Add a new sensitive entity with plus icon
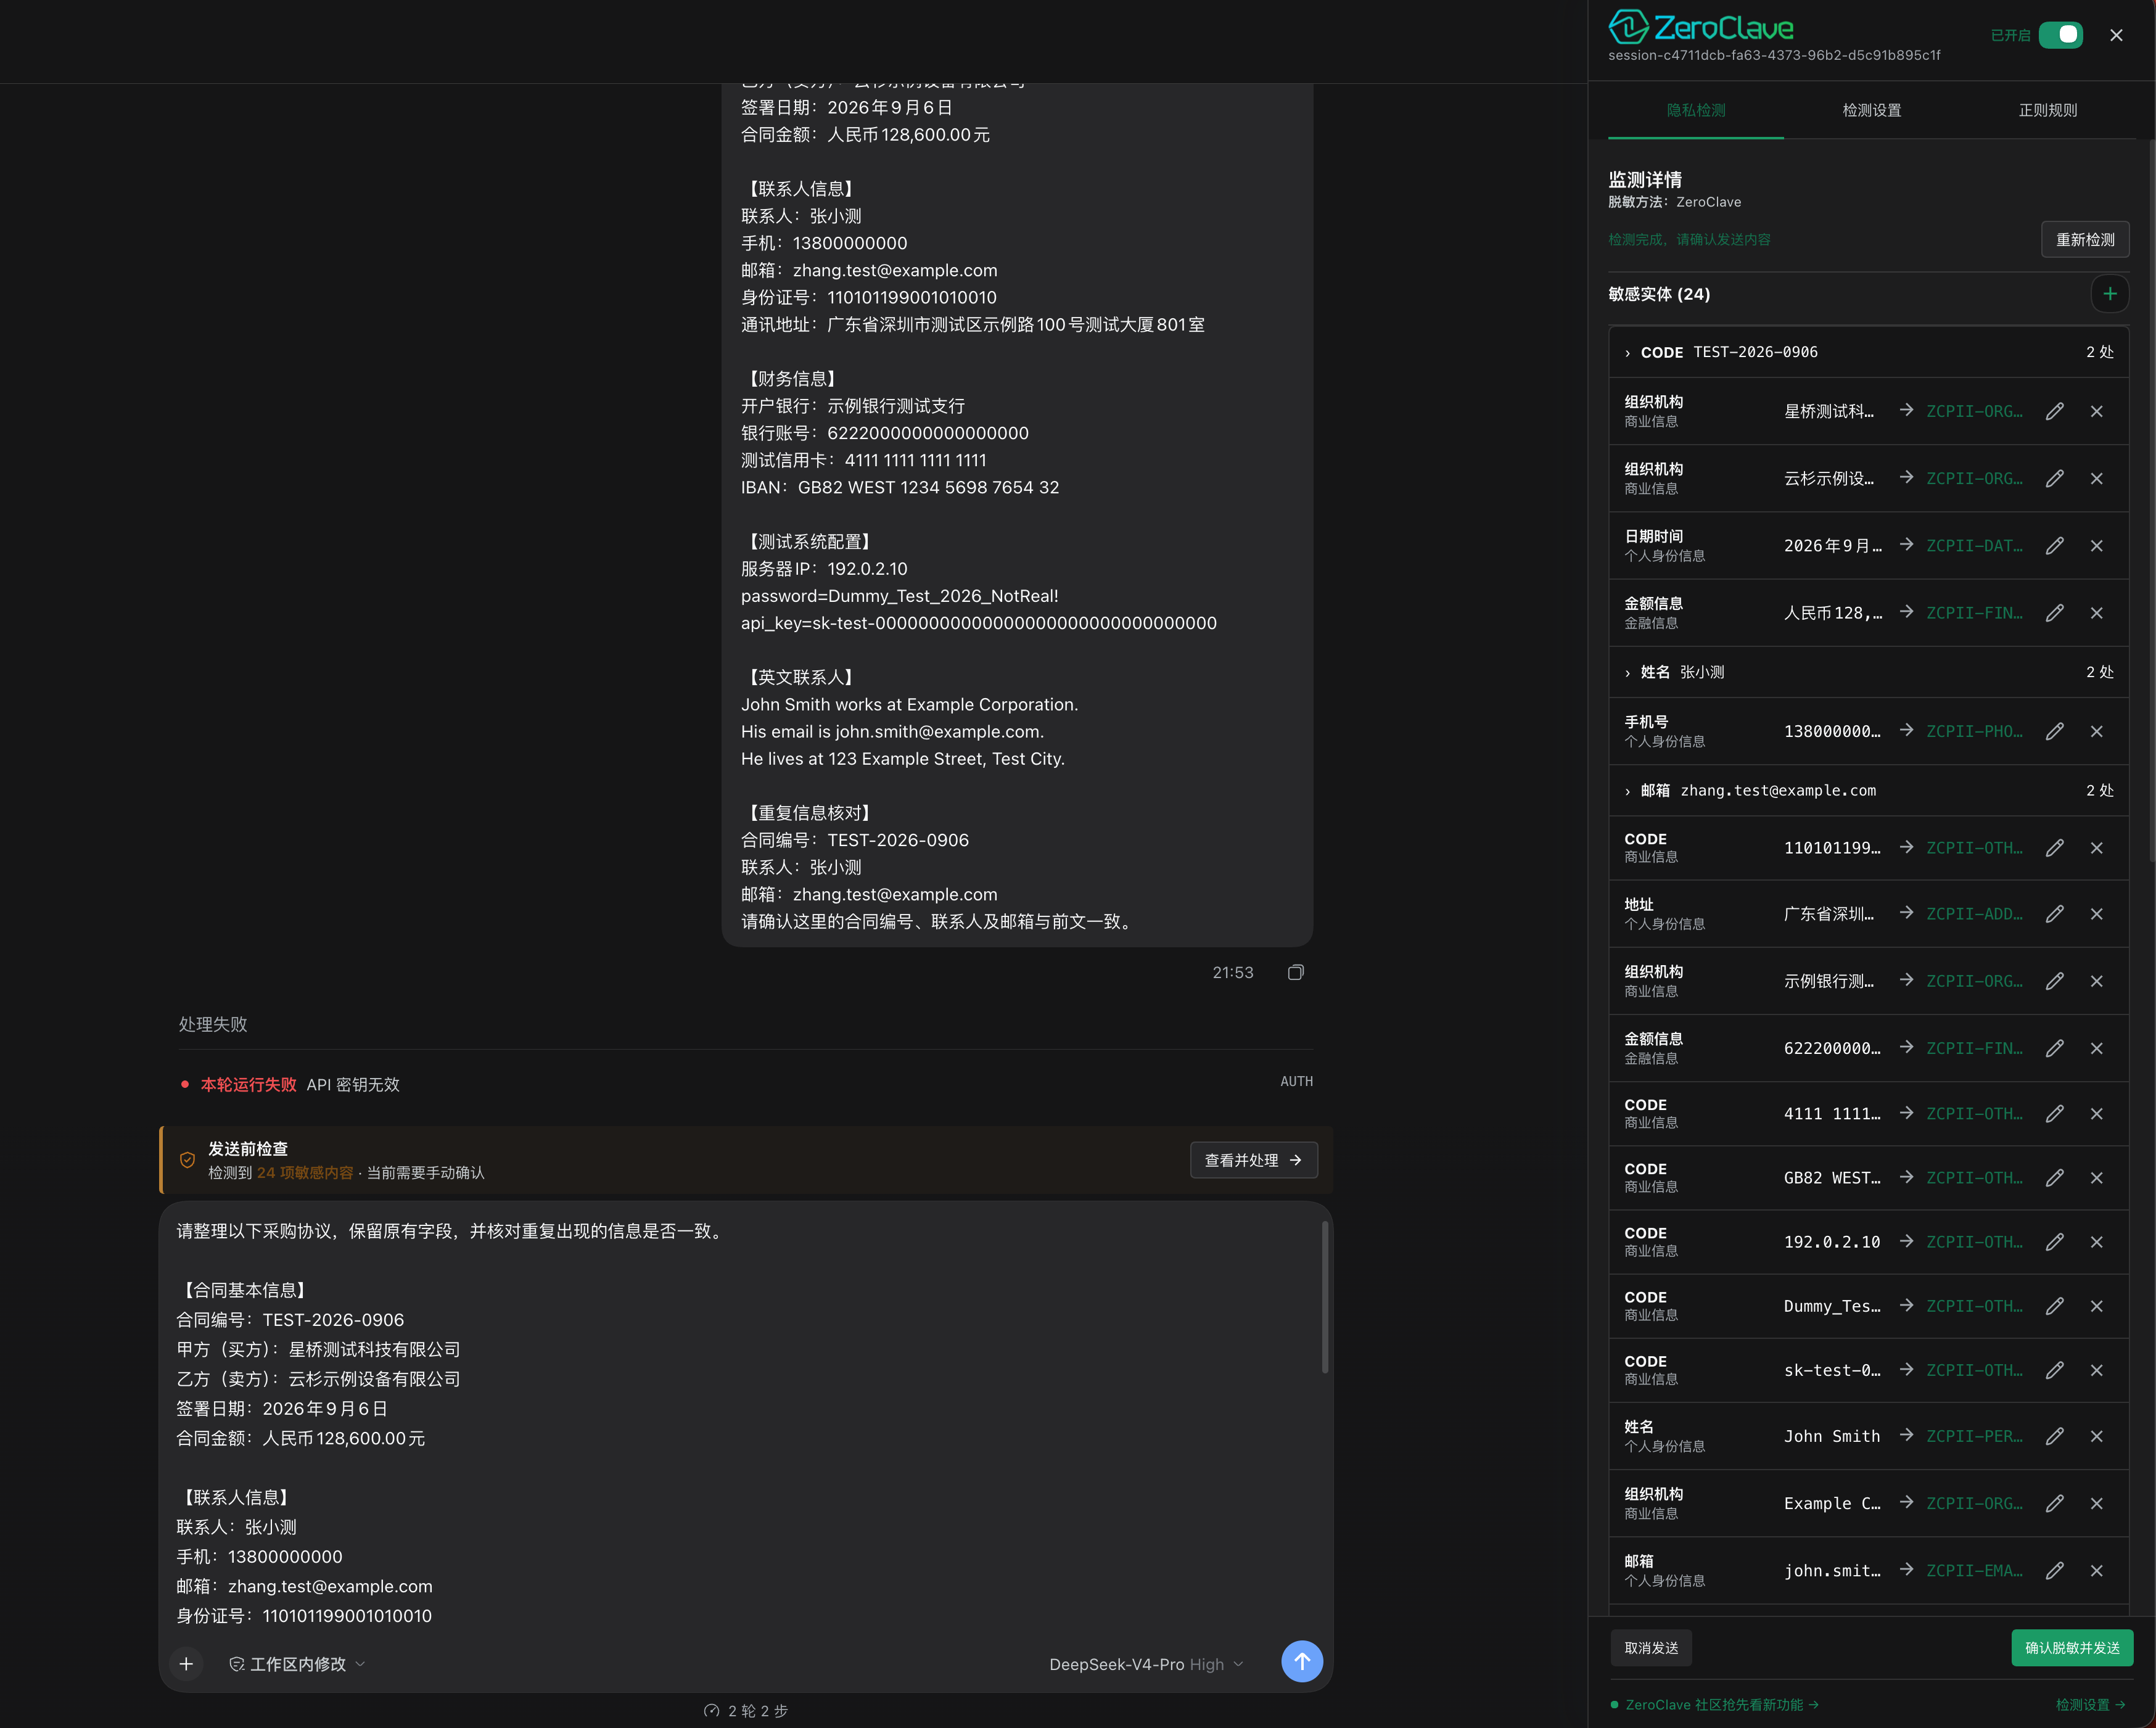Image resolution: width=2156 pixels, height=1728 pixels. tap(2109, 294)
